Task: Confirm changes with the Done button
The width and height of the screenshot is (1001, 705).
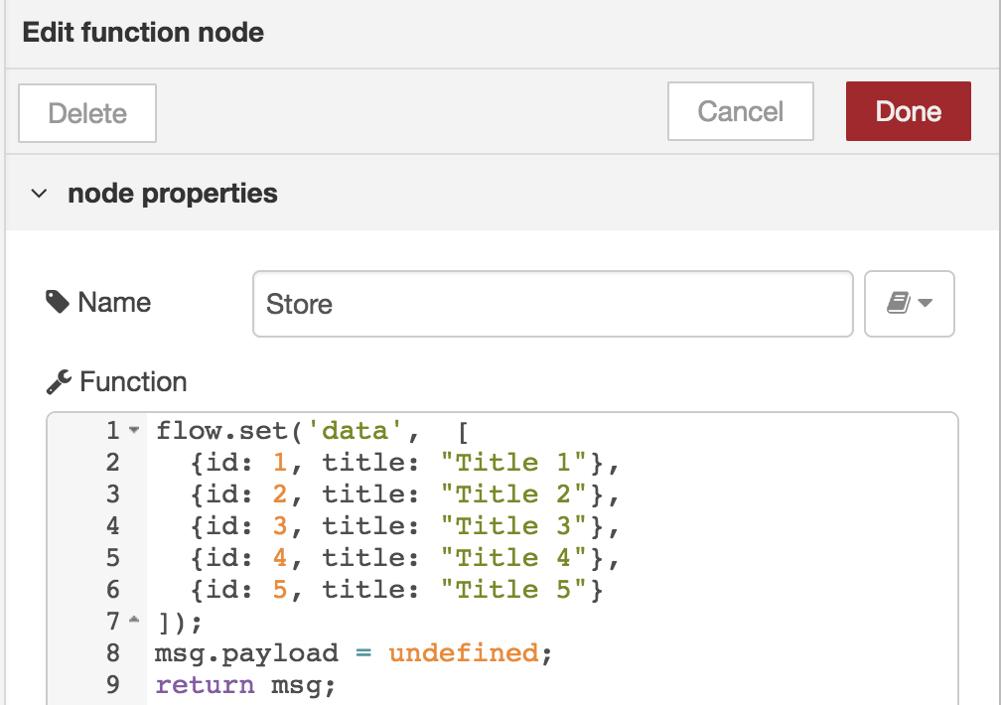Action: tap(909, 111)
